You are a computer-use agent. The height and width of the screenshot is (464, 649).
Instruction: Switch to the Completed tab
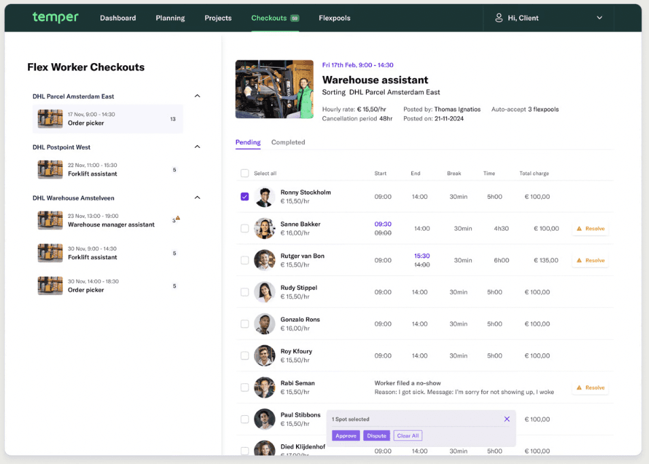pyautogui.click(x=288, y=142)
